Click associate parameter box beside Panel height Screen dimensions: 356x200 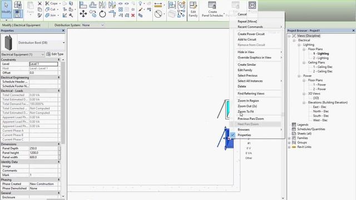[60, 153]
